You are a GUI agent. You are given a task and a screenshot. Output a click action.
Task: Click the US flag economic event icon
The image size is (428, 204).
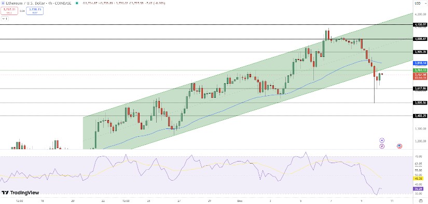click(399, 146)
